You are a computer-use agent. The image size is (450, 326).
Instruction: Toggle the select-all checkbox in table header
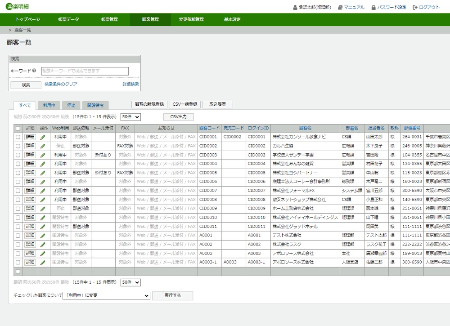click(x=18, y=128)
